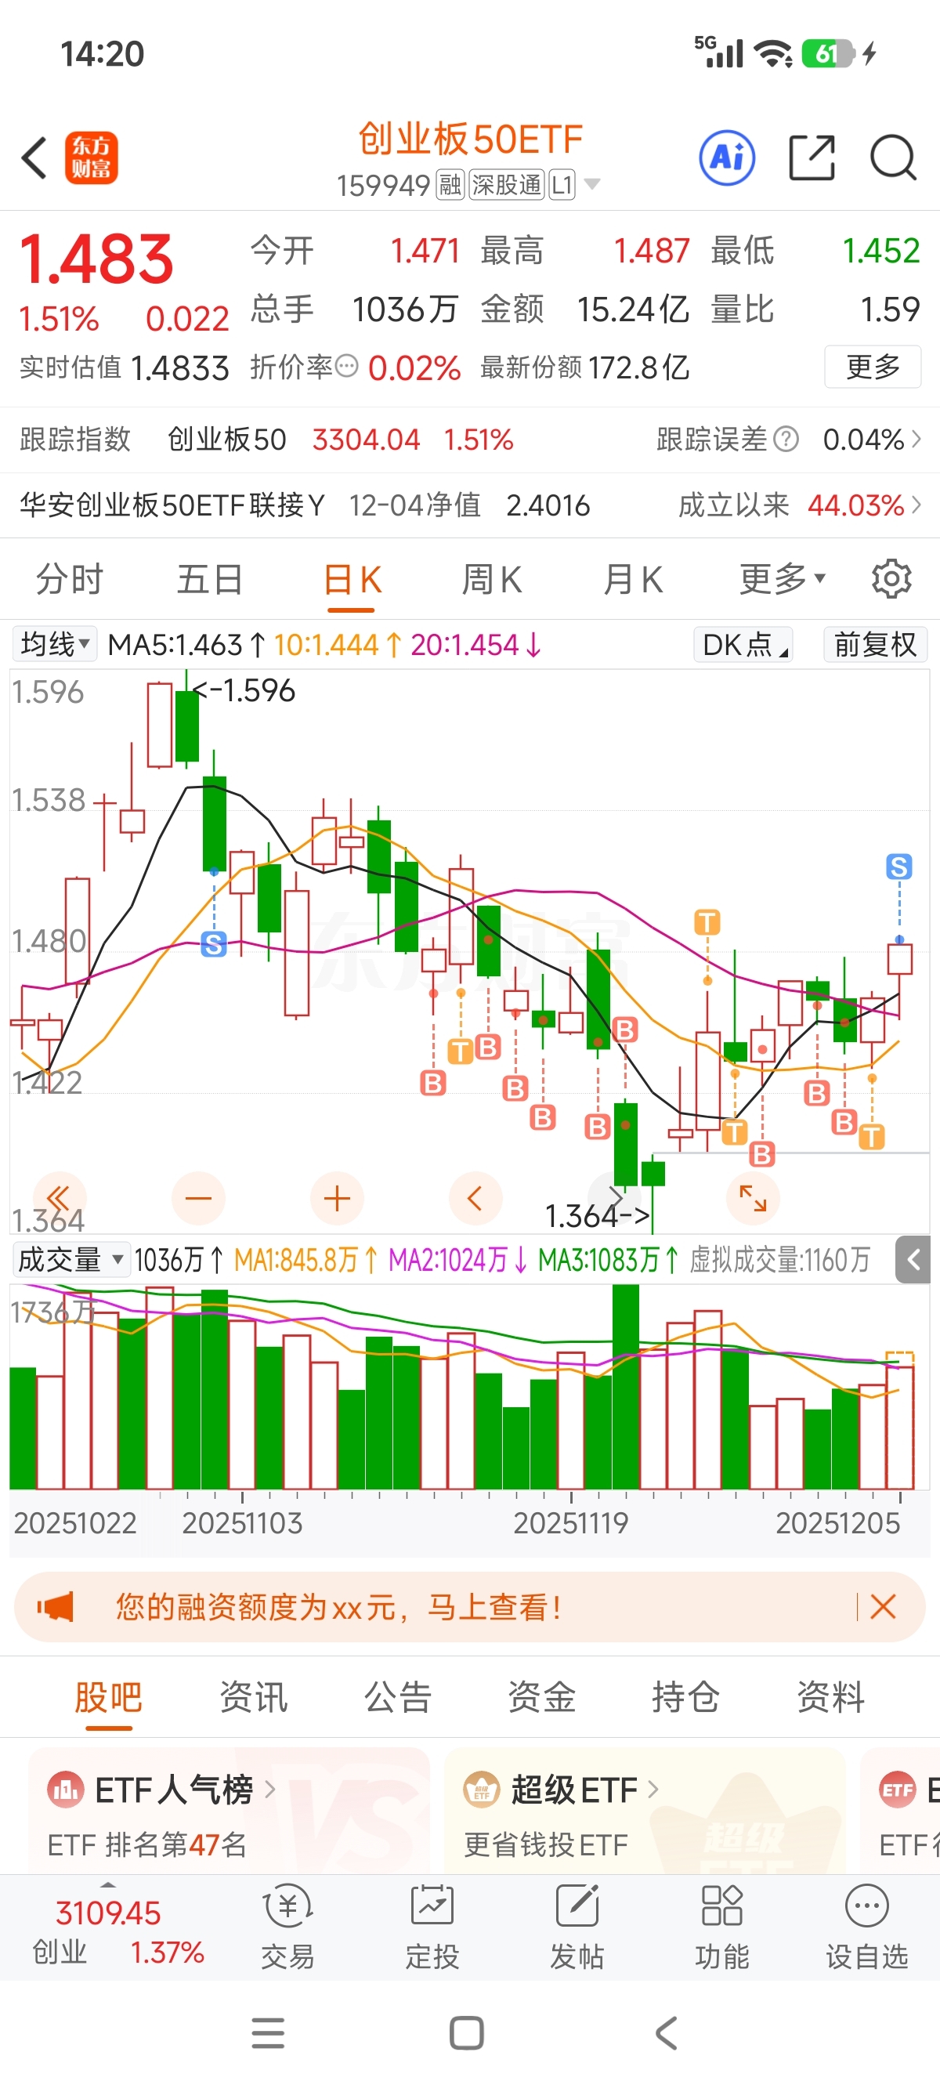Open the 定投 scheduled investment icon
Image resolution: width=940 pixels, height=2092 pixels.
click(432, 1927)
